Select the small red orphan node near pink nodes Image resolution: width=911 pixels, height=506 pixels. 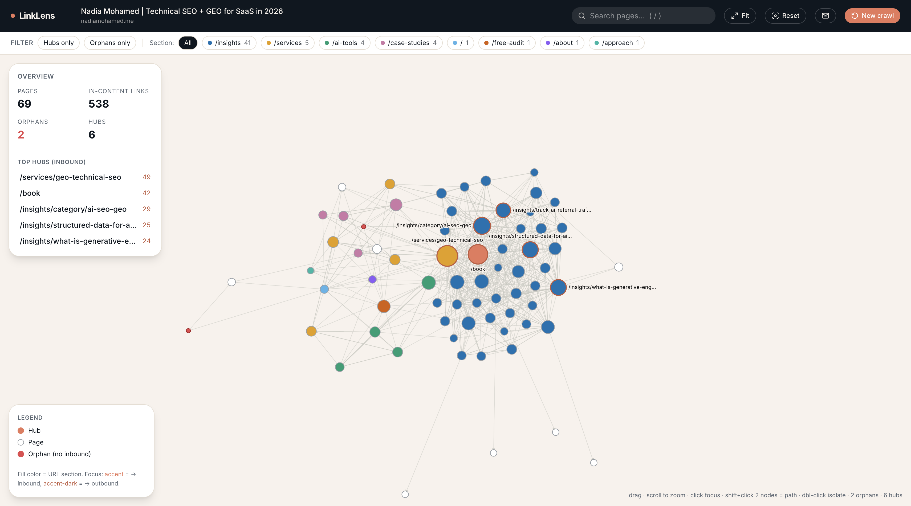364,227
